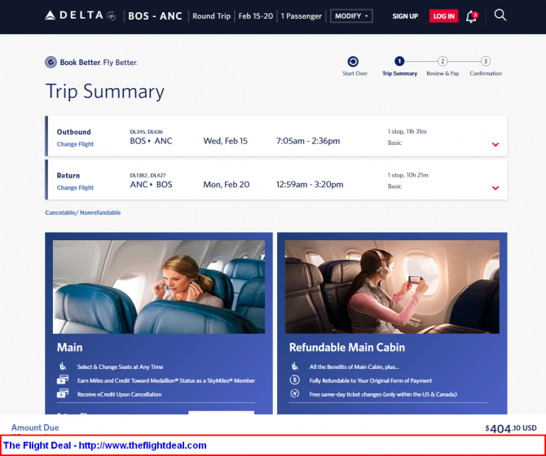The width and height of the screenshot is (546, 456).
Task: Click the 1 stop, 10h 21m text
Action: coord(407,175)
